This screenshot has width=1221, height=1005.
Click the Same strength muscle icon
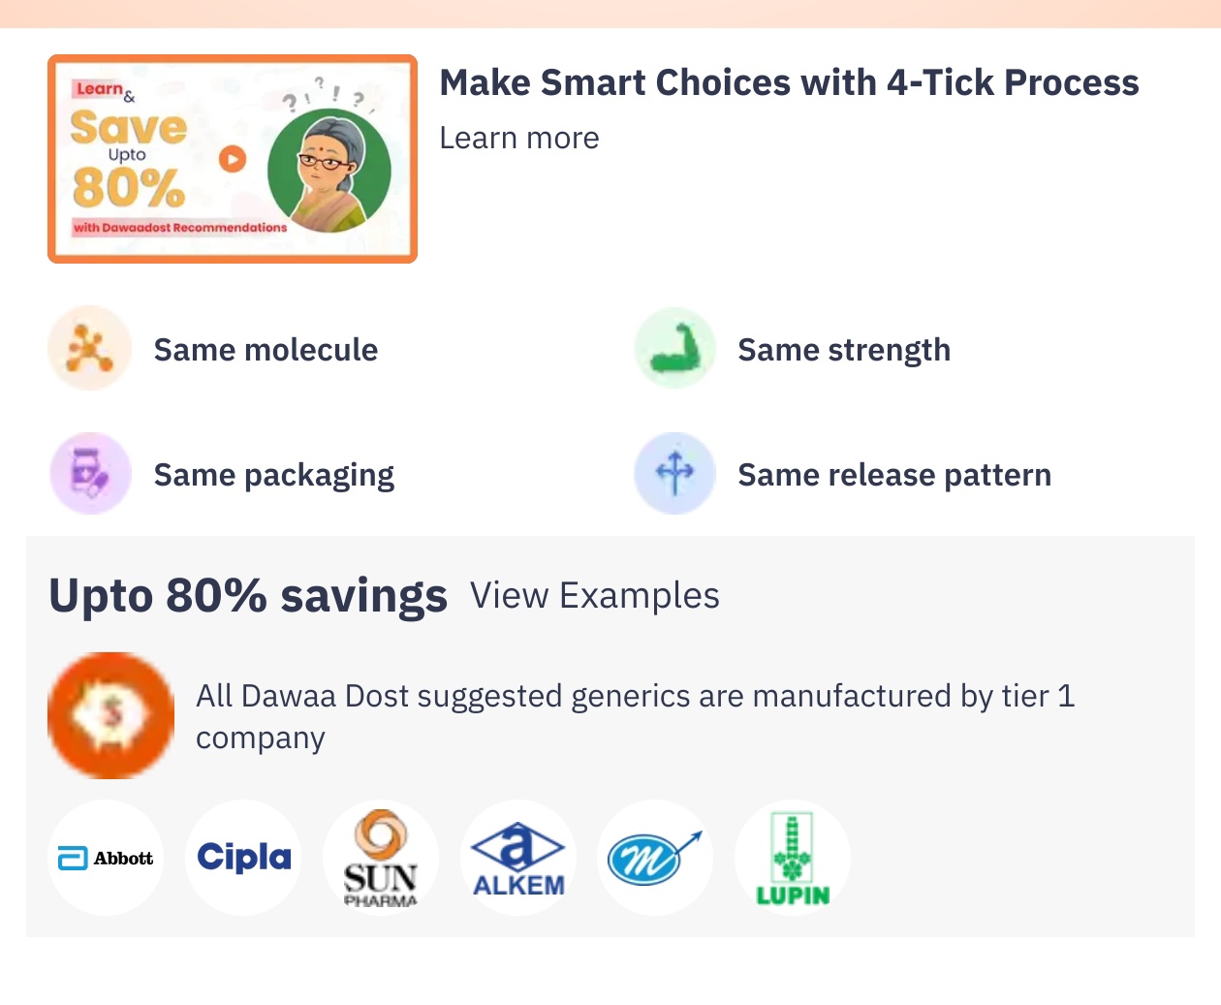pyautogui.click(x=674, y=349)
